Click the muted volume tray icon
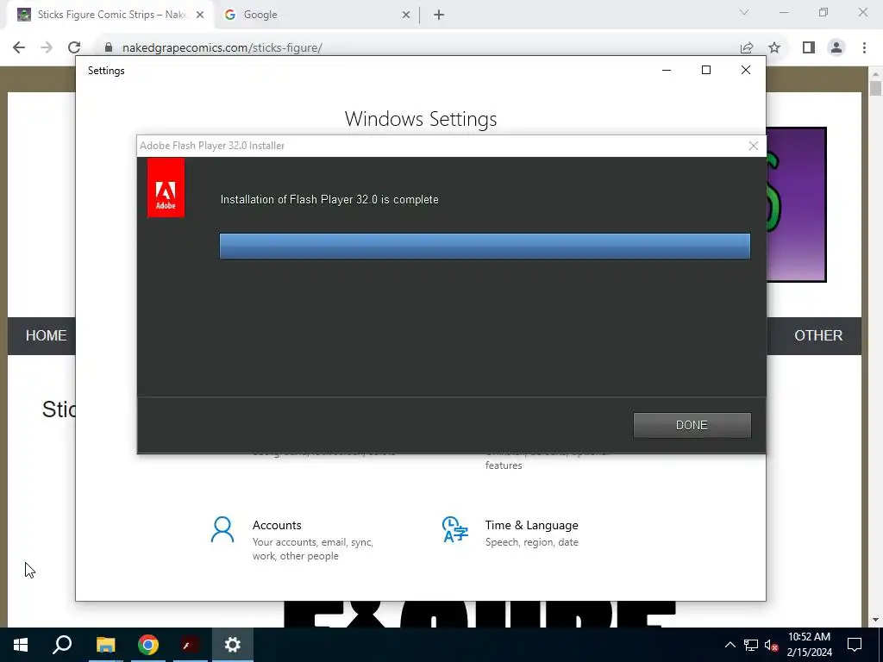Screen dimensions: 883x662 [771, 645]
